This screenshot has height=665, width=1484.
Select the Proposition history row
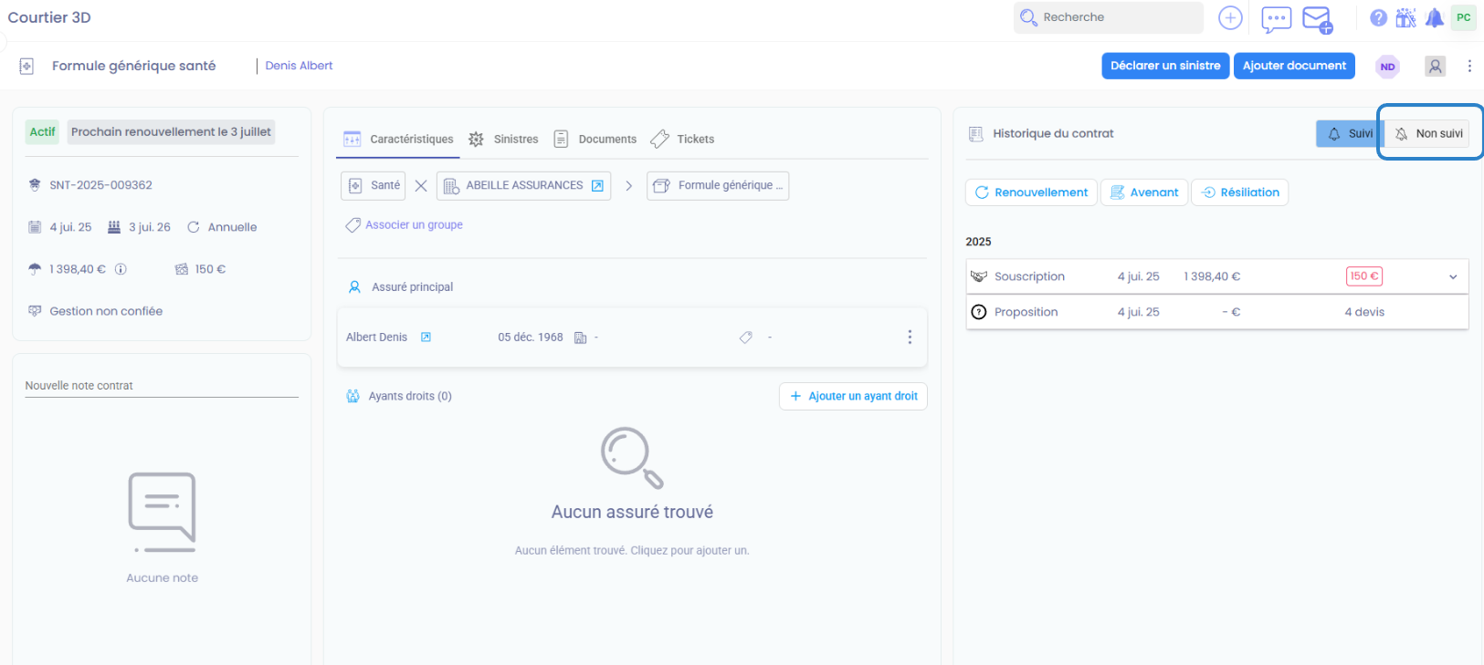1217,312
